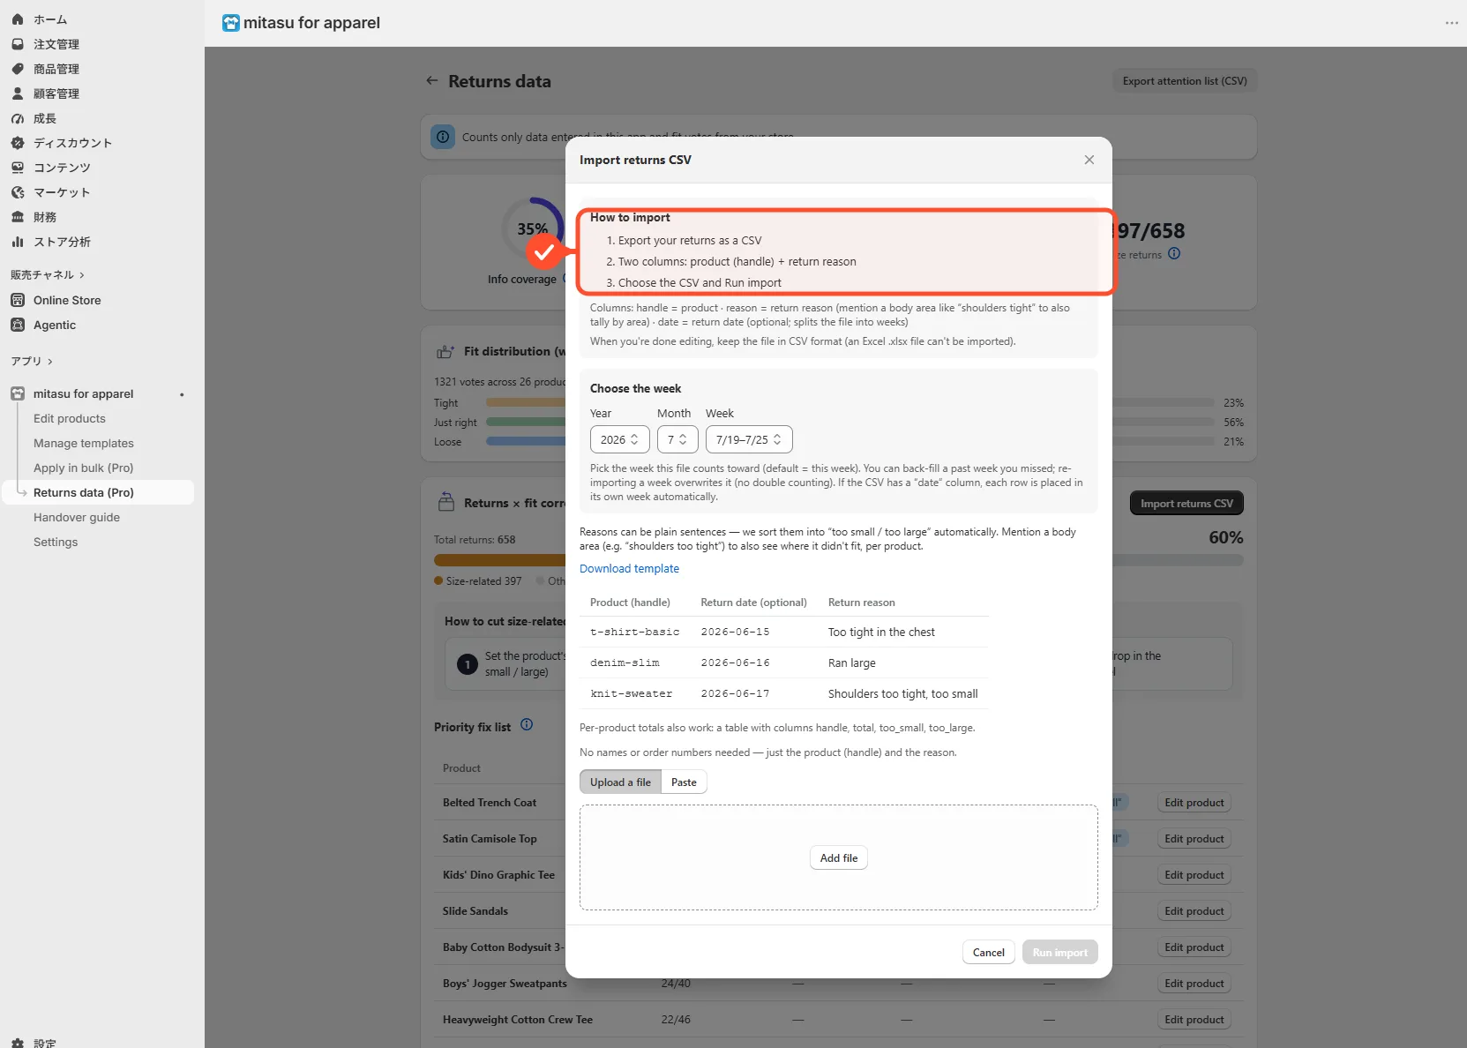
Task: Click the denim-slim sample cell
Action: [x=625, y=662]
